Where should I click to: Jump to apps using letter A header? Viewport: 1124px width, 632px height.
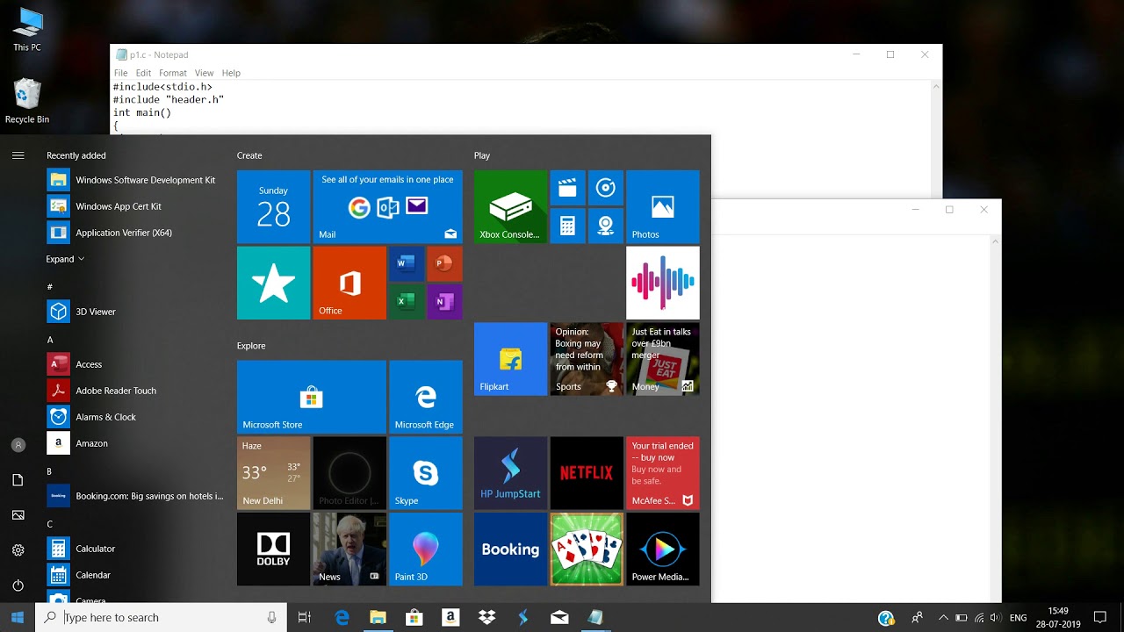pyautogui.click(x=50, y=340)
